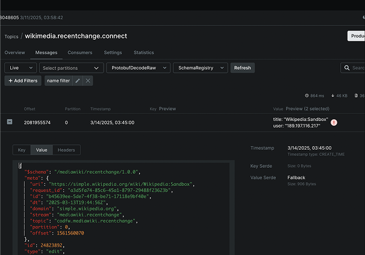Click the red warning icon on message row
The width and height of the screenshot is (365, 255).
click(x=334, y=123)
